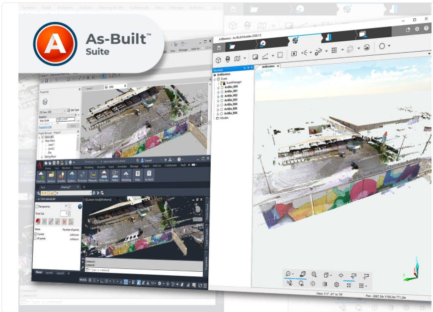The image size is (433, 312).
Task: Open the Collaborate tab in the AutoCAD ribbon
Action: pos(171,165)
